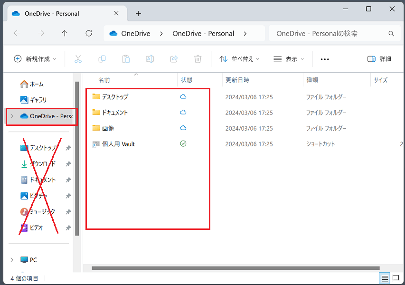Open the three-dot more options menu

325,59
